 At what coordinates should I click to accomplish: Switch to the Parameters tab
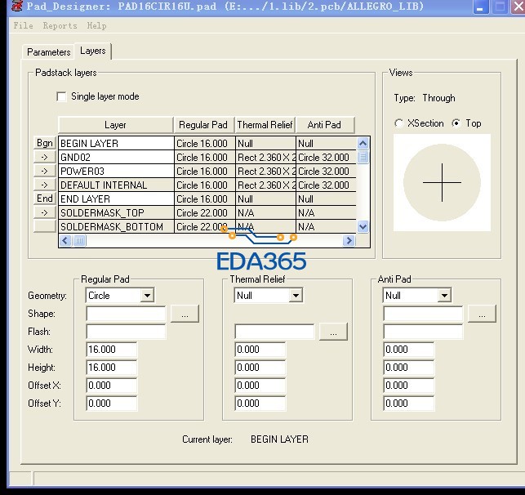tap(49, 51)
